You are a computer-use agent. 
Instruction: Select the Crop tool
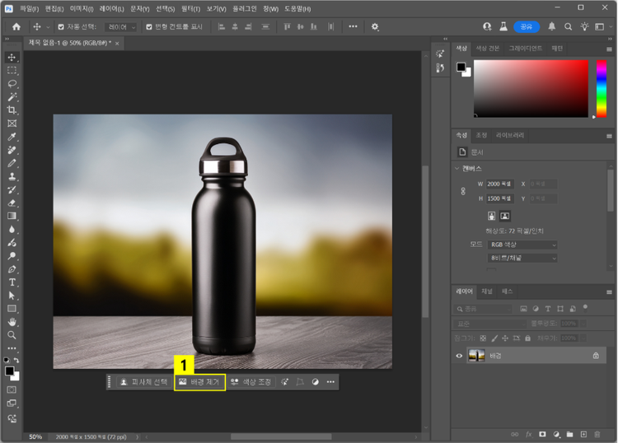pyautogui.click(x=12, y=110)
